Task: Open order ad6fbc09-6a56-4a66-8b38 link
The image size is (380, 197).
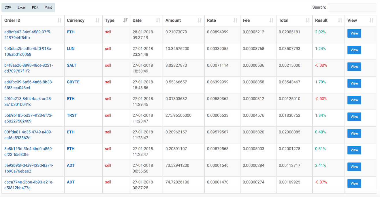Action: [x=29, y=85]
